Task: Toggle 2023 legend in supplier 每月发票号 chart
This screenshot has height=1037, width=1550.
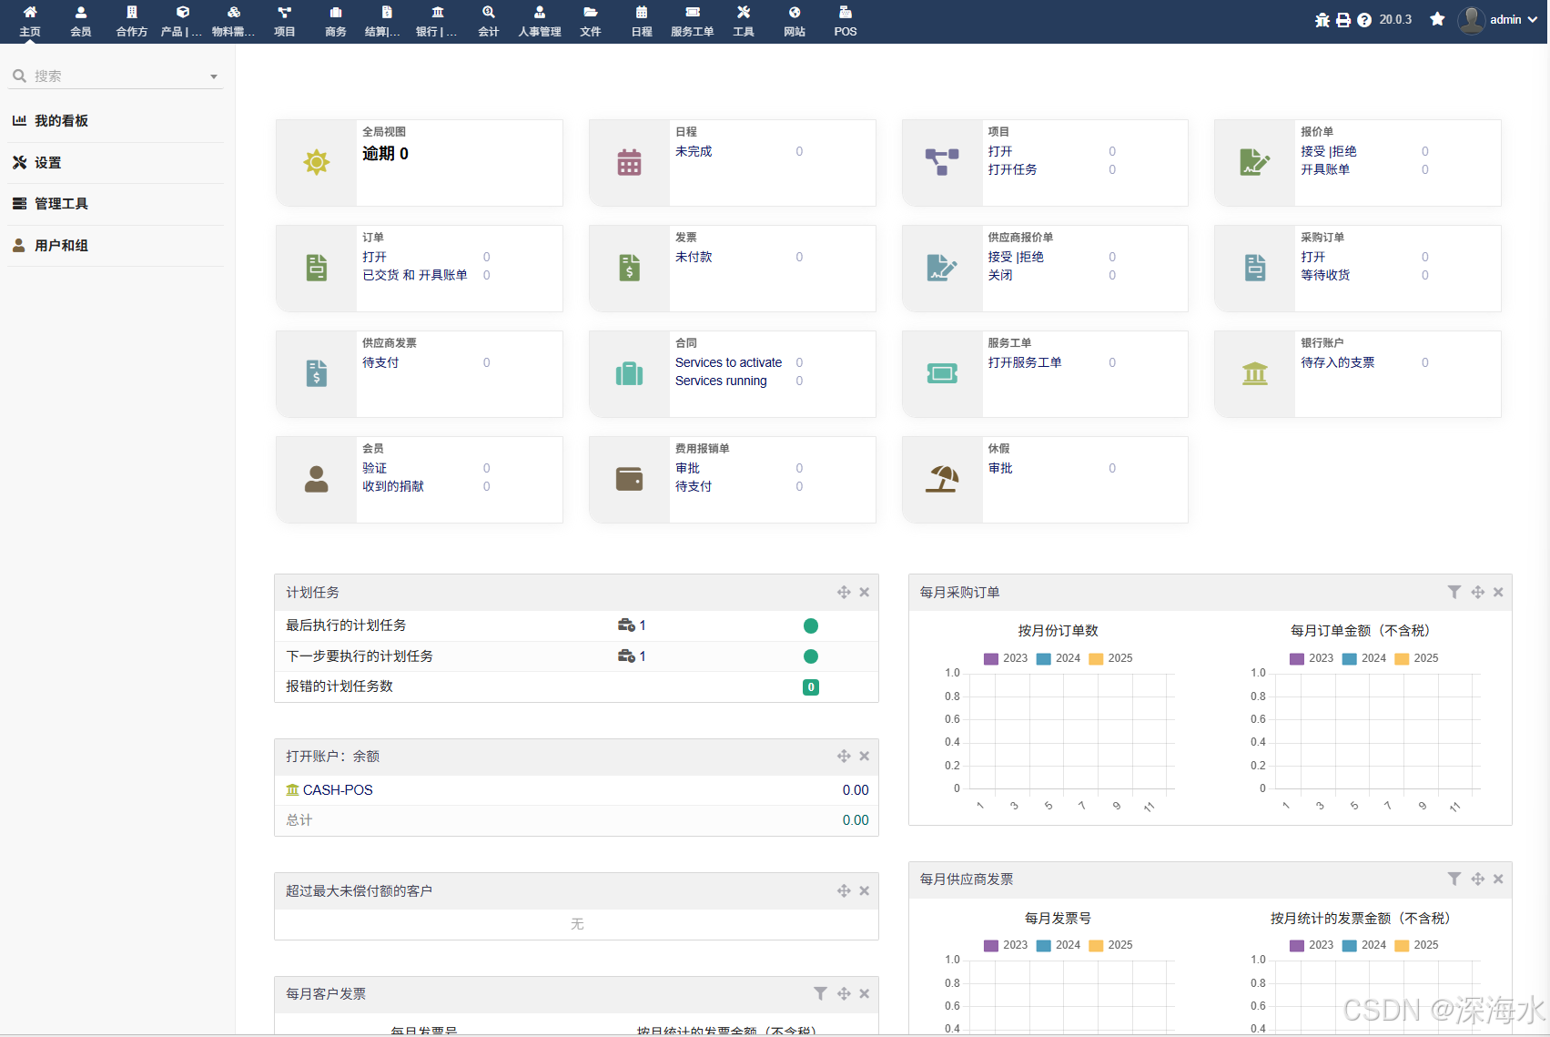Action: pyautogui.click(x=1006, y=945)
